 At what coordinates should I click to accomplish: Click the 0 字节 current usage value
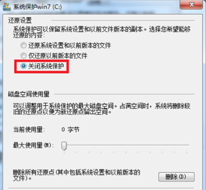coord(71,130)
